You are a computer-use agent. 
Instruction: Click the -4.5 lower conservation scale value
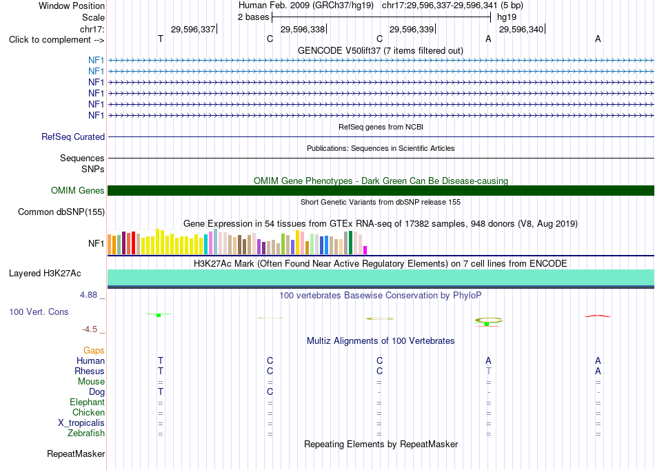pyautogui.click(x=90, y=329)
